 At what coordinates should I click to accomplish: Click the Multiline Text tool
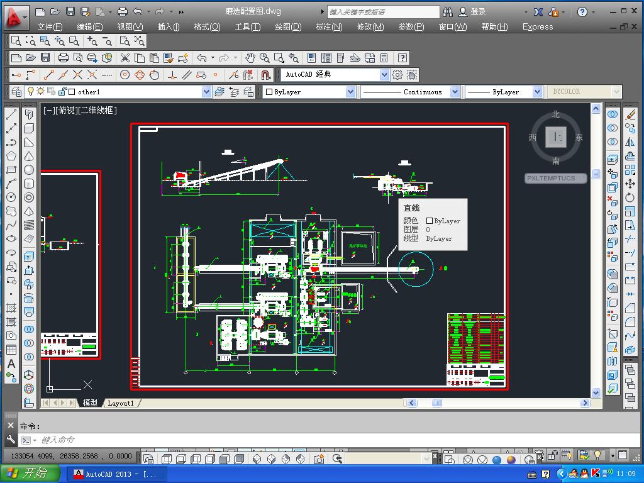11,364
